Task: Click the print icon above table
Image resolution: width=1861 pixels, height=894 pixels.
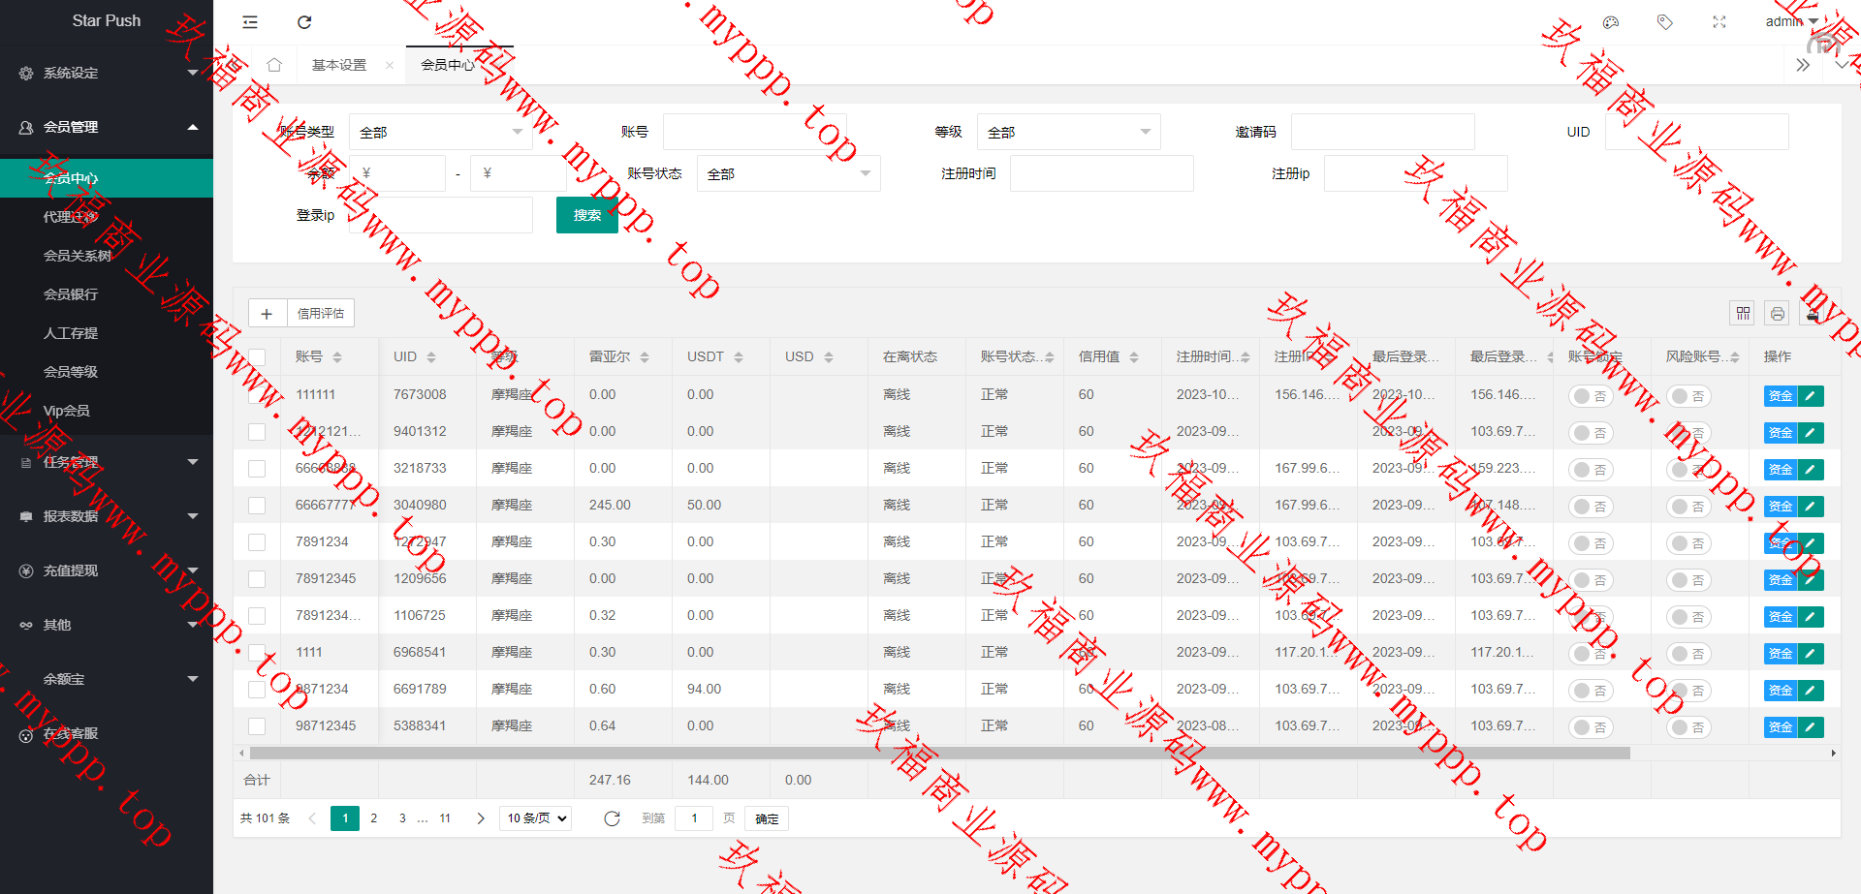Action: pos(1777,313)
